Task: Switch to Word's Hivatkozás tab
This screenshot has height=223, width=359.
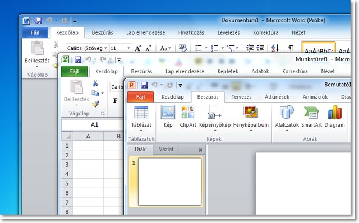Action: [191, 32]
